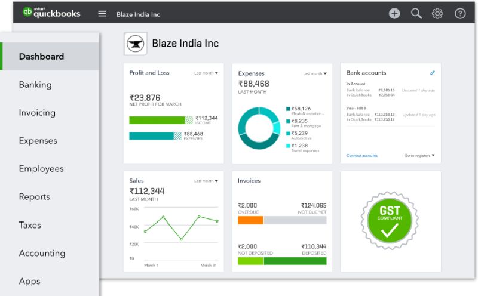
Task: Open Taxes from the sidebar
Action: tap(30, 225)
